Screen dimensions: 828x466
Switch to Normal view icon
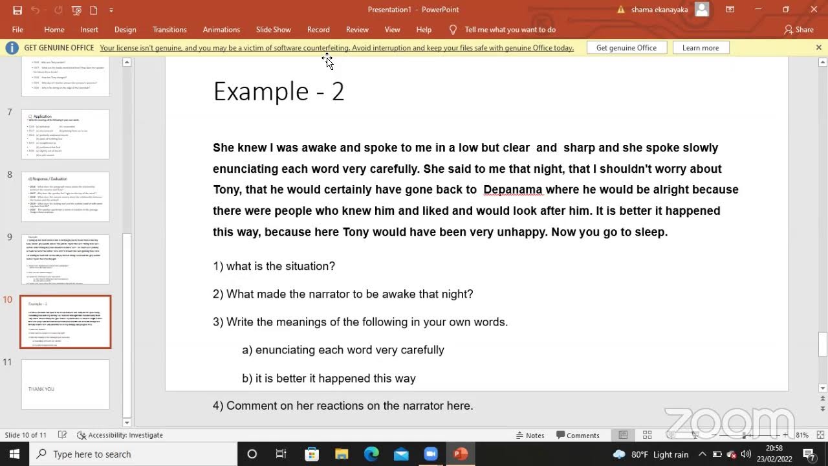[x=623, y=435]
